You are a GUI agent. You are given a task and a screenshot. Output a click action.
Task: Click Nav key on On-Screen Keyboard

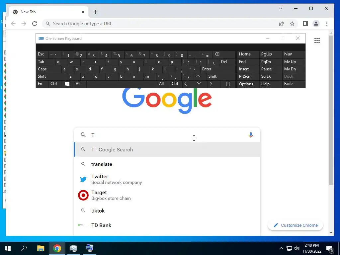tap(294, 54)
